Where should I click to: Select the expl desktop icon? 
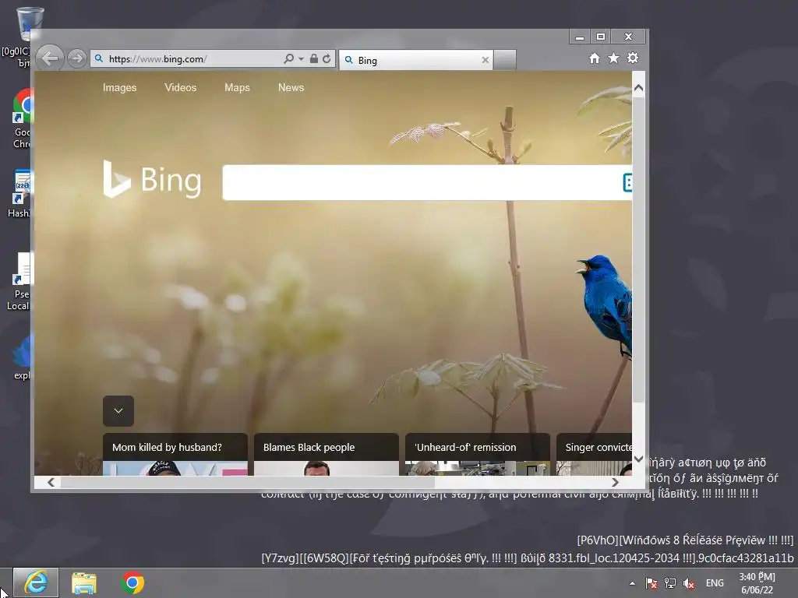21,357
